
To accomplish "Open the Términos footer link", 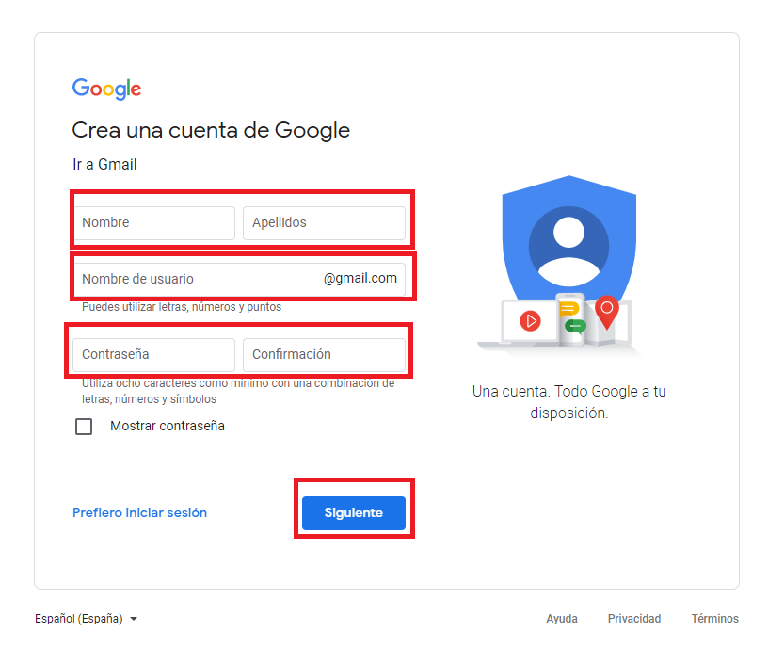I will [714, 619].
